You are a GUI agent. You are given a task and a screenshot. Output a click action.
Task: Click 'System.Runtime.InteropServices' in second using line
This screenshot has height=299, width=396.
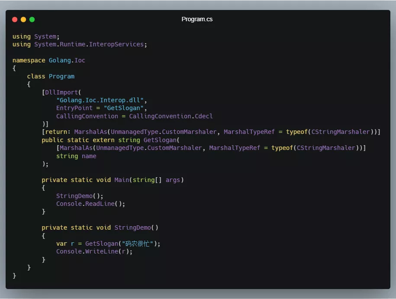click(x=89, y=44)
